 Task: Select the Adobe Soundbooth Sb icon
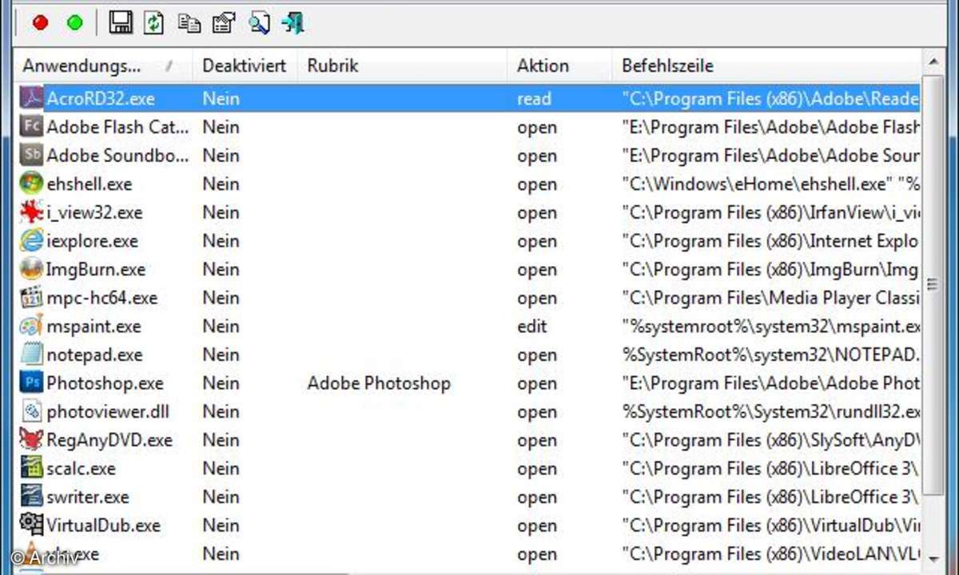pos(31,155)
